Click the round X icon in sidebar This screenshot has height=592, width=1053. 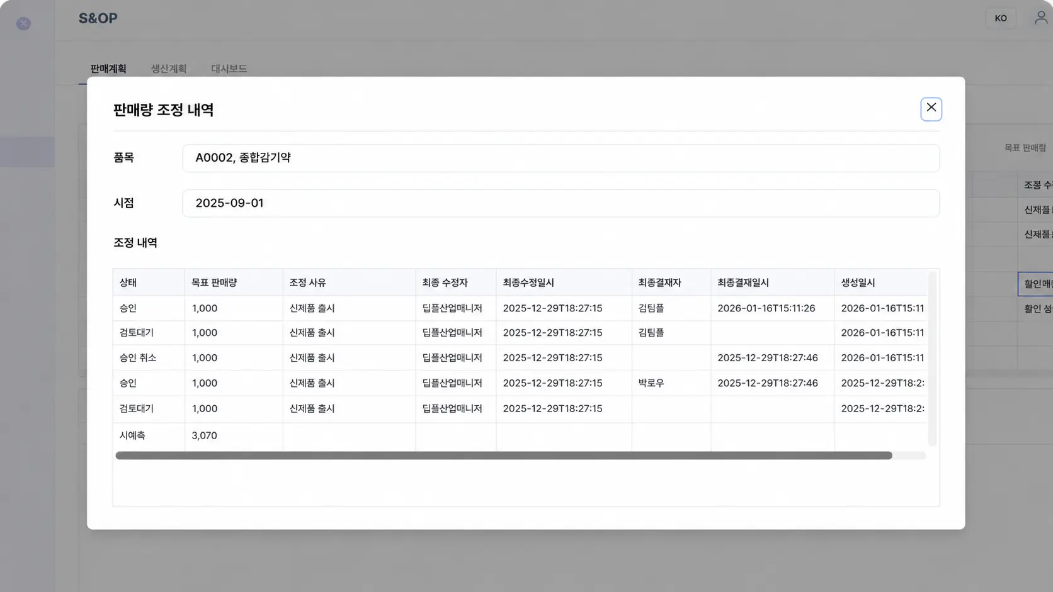(23, 24)
